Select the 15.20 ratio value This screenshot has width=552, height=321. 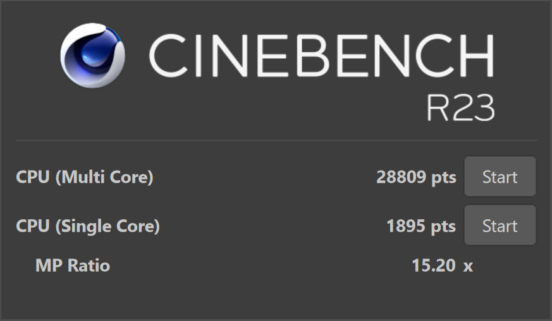[x=433, y=265]
